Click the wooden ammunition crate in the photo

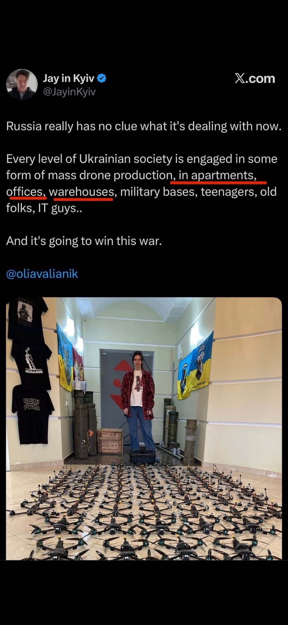(x=110, y=441)
